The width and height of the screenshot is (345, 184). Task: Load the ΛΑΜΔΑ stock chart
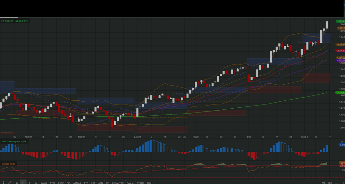click(77, 183)
